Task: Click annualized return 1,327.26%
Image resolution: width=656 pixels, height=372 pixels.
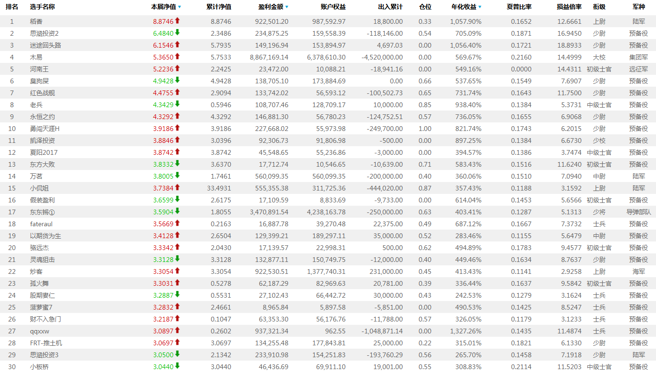Action: coord(466,331)
